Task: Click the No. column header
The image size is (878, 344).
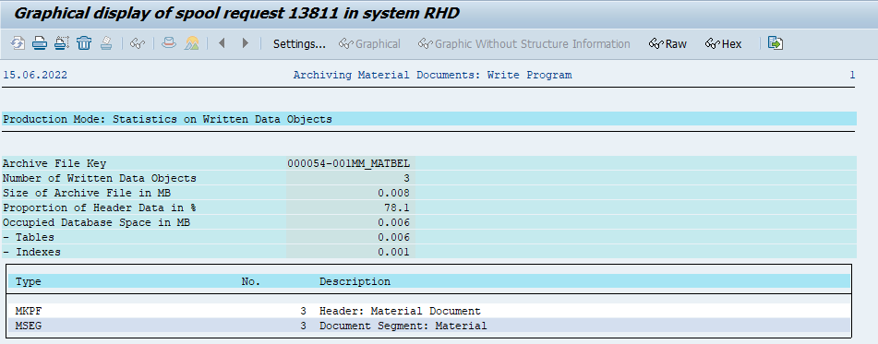Action: point(251,281)
